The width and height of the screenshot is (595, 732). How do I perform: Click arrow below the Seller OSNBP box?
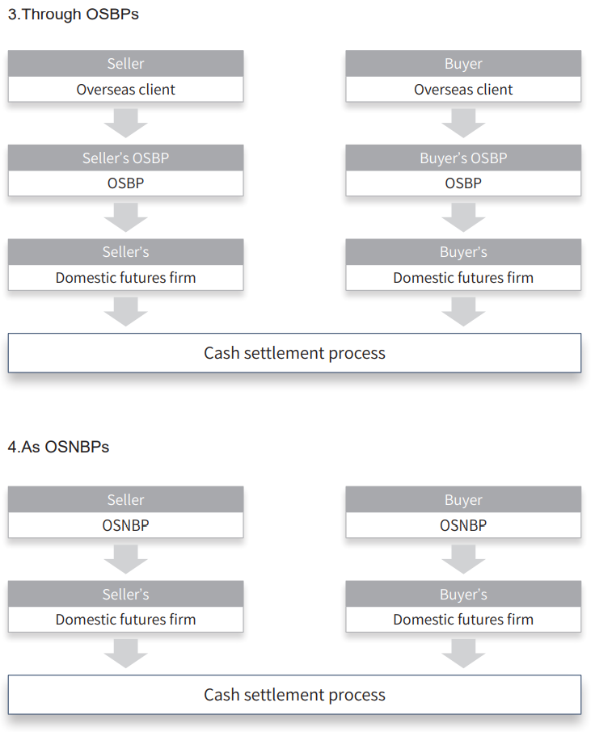coord(125,558)
